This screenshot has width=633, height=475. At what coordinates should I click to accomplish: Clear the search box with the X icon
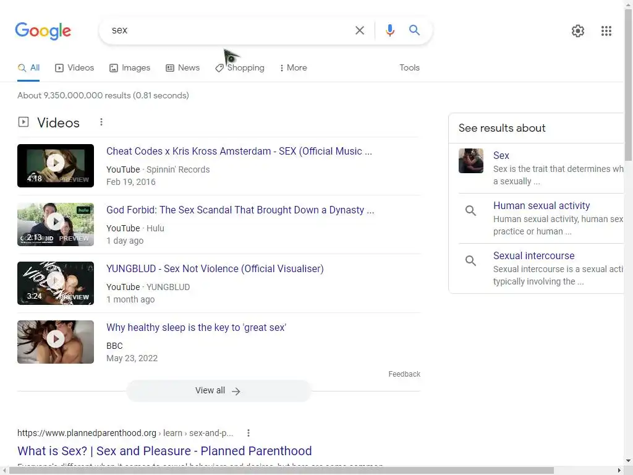[359, 30]
